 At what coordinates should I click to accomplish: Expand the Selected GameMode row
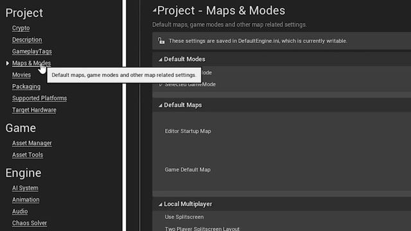pyautogui.click(x=161, y=84)
